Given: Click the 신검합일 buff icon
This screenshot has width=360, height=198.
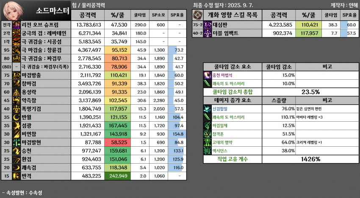Looking at the screenshot, I should 208,109.
